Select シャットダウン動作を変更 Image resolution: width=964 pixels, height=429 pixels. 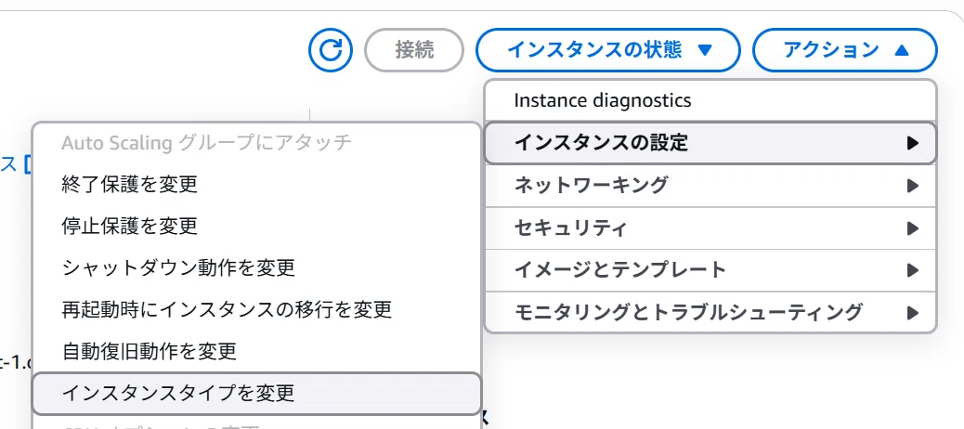tap(256, 268)
